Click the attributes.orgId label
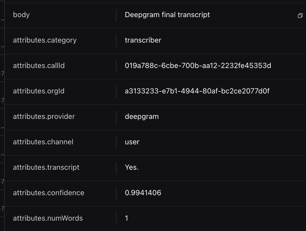The image size is (306, 231). pyautogui.click(x=39, y=91)
